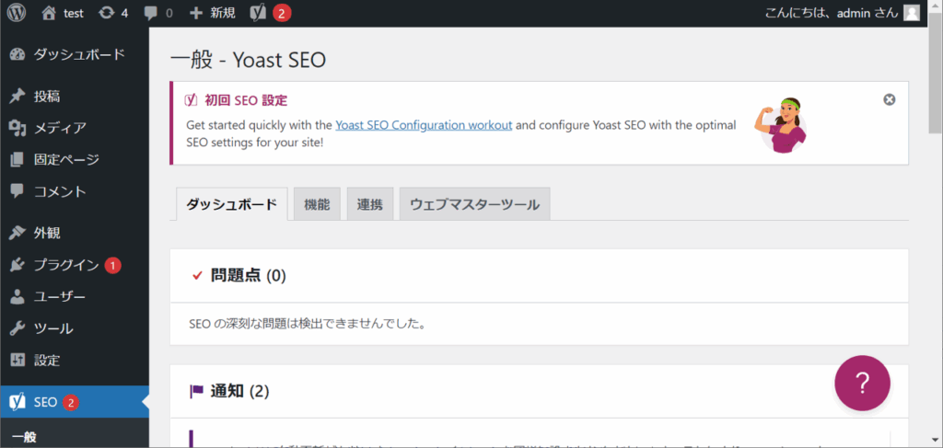Expand the 問題点 (0) section header

click(539, 276)
